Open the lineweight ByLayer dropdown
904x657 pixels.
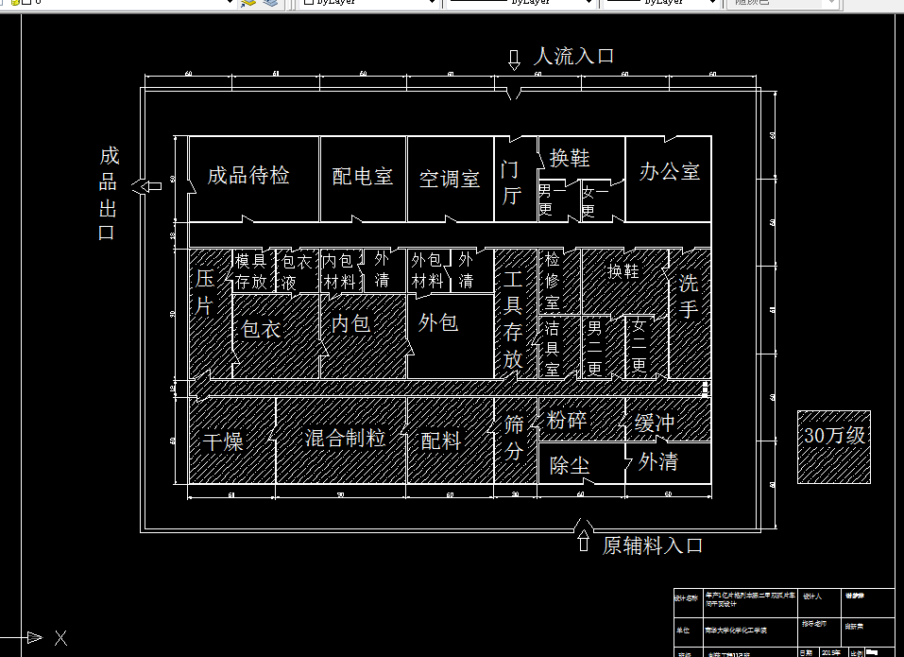coord(710,4)
